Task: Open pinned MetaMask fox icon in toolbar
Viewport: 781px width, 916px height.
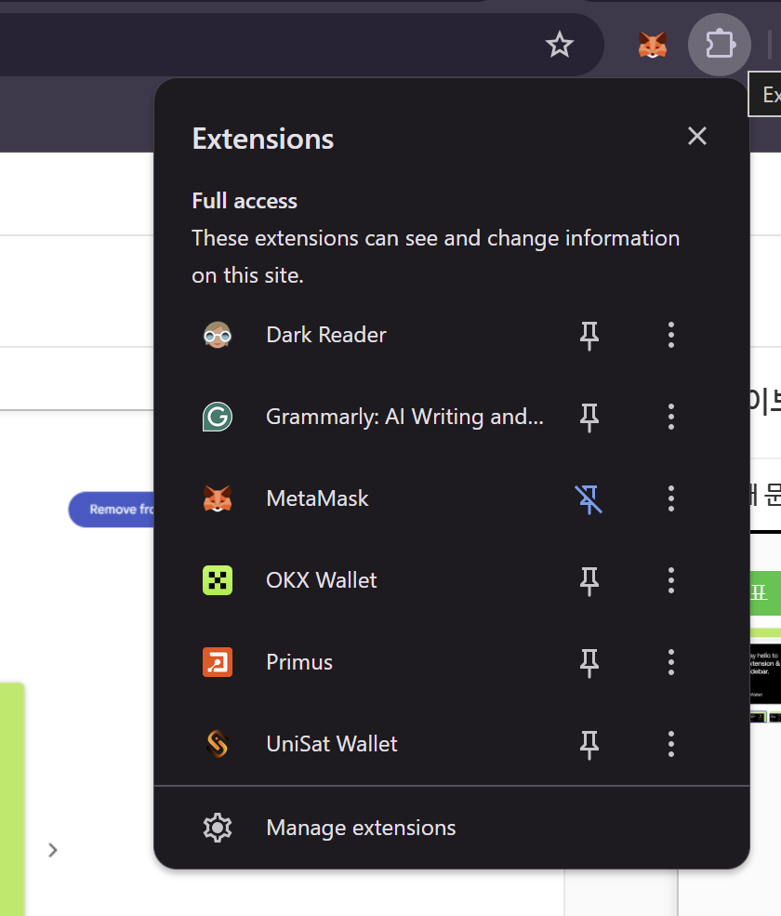Action: 653,45
